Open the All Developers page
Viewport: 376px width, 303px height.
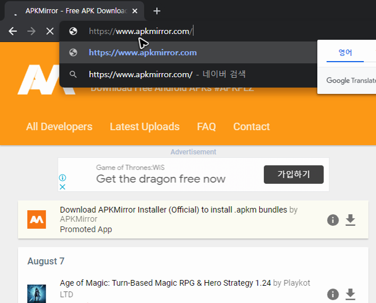pyautogui.click(x=59, y=127)
